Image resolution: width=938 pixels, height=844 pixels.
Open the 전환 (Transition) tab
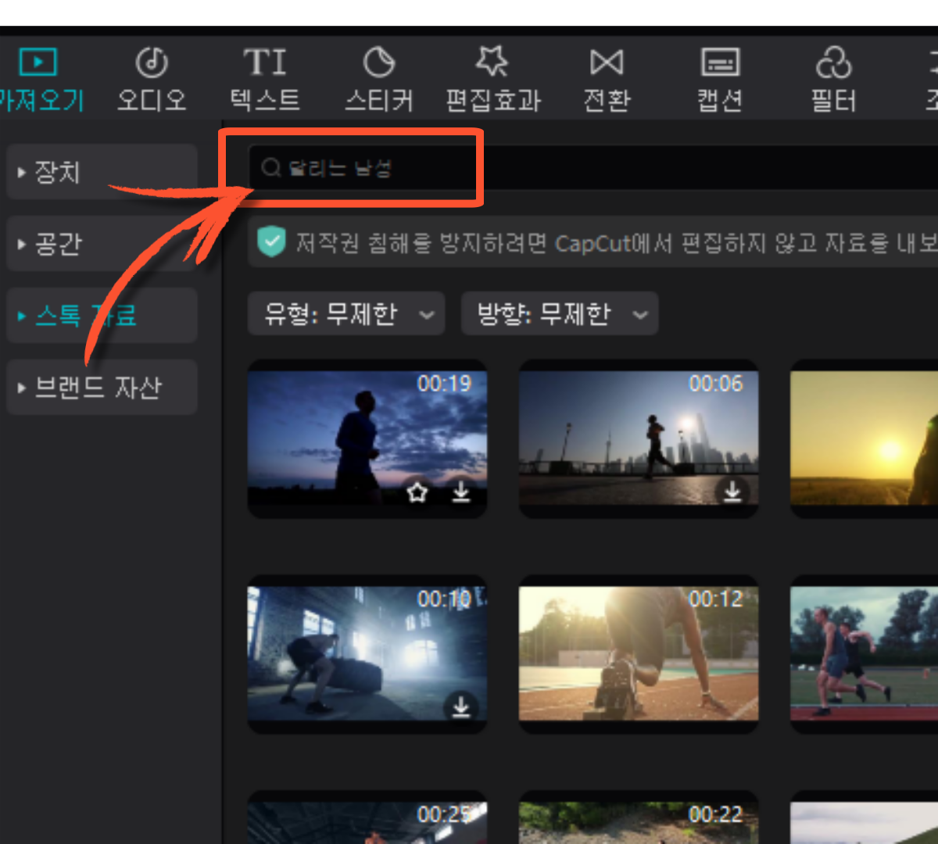coord(607,80)
